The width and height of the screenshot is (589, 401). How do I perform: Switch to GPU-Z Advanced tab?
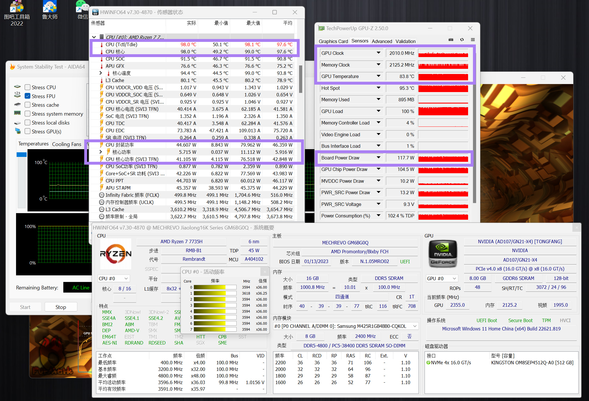[382, 41]
